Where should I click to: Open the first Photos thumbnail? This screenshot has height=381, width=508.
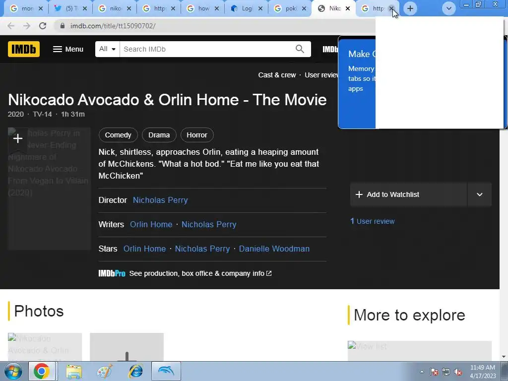click(45, 347)
